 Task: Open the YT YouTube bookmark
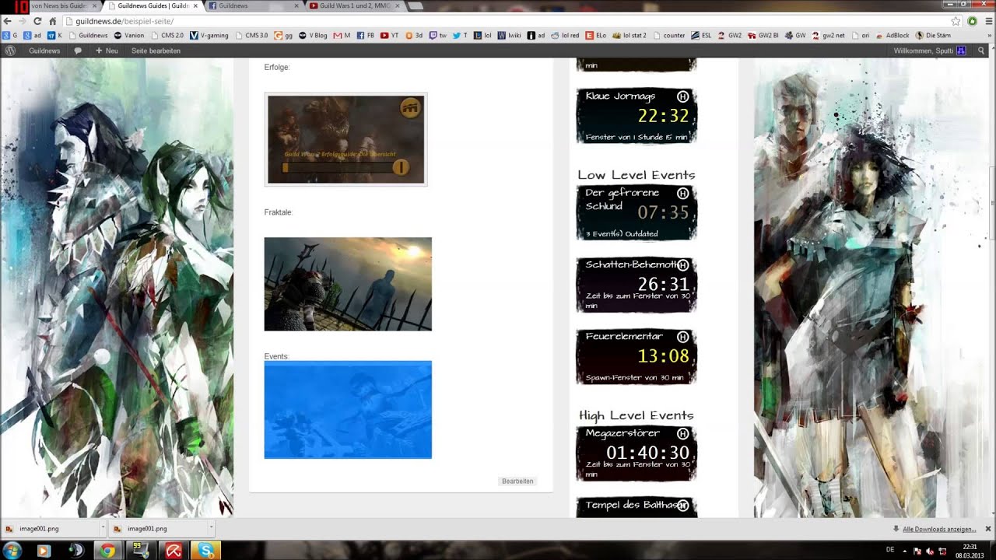tap(389, 35)
